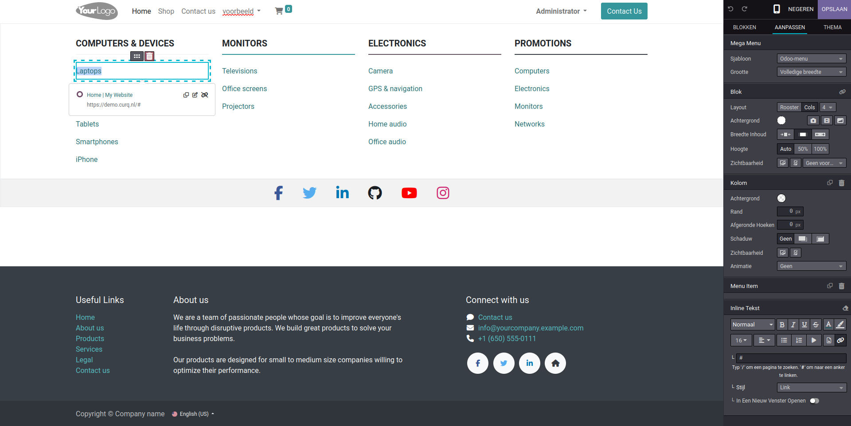Save changes with the OPSLAAN button
Image resolution: width=851 pixels, height=426 pixels.
[835, 9]
